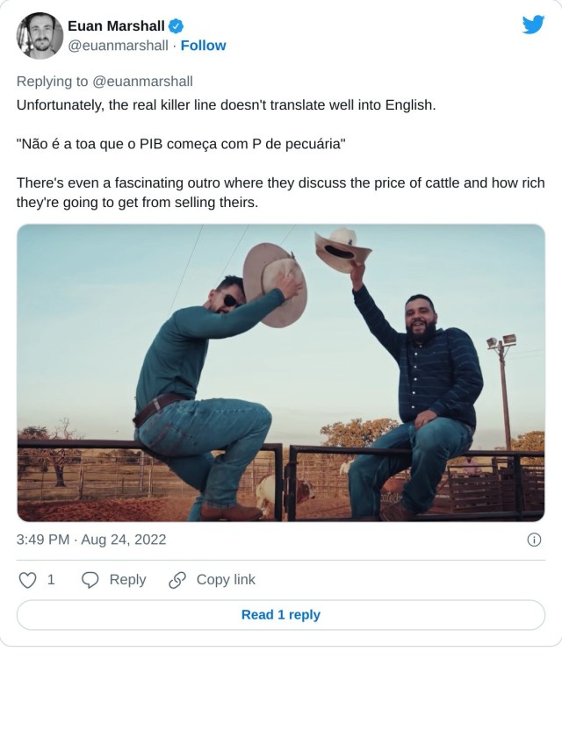Image resolution: width=562 pixels, height=737 pixels.
Task: Open the photo of two men with hats
Action: [x=280, y=372]
